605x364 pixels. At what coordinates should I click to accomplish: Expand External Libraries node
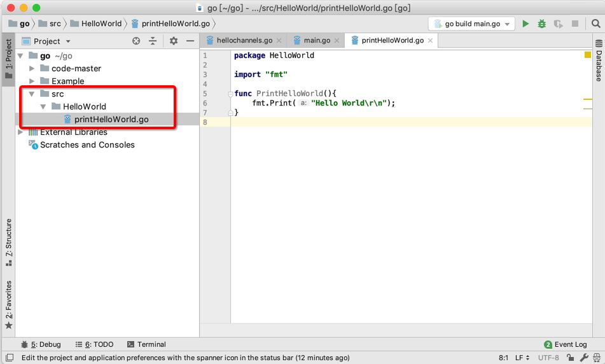tap(21, 132)
